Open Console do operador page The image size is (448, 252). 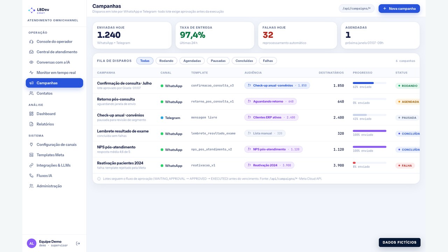coord(54,42)
